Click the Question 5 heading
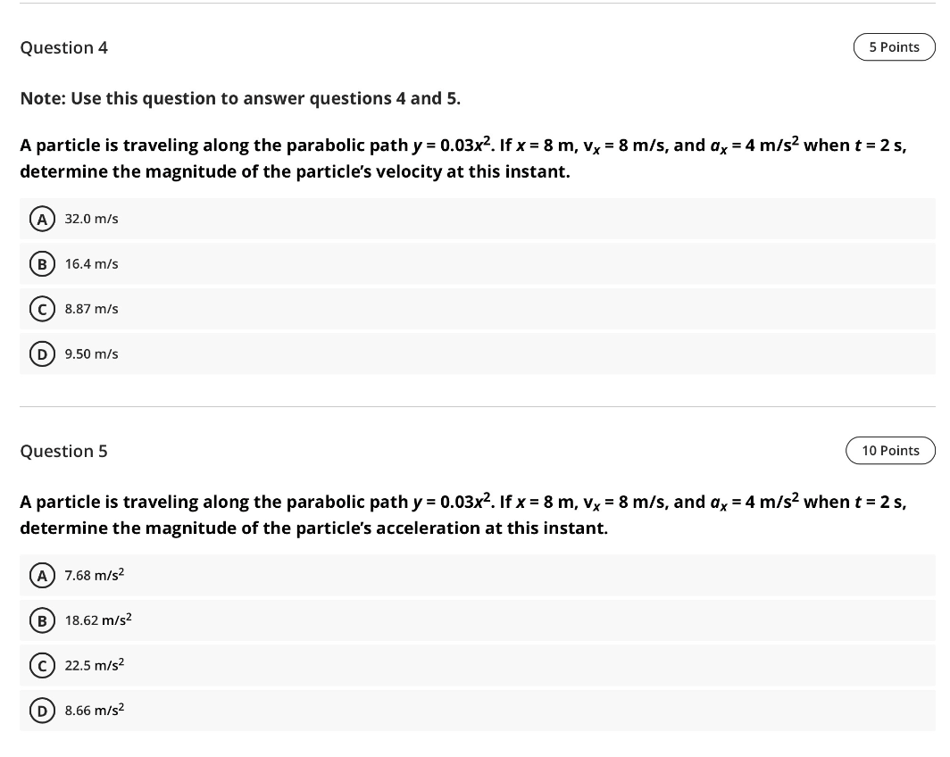This screenshot has width=950, height=757. point(63,451)
